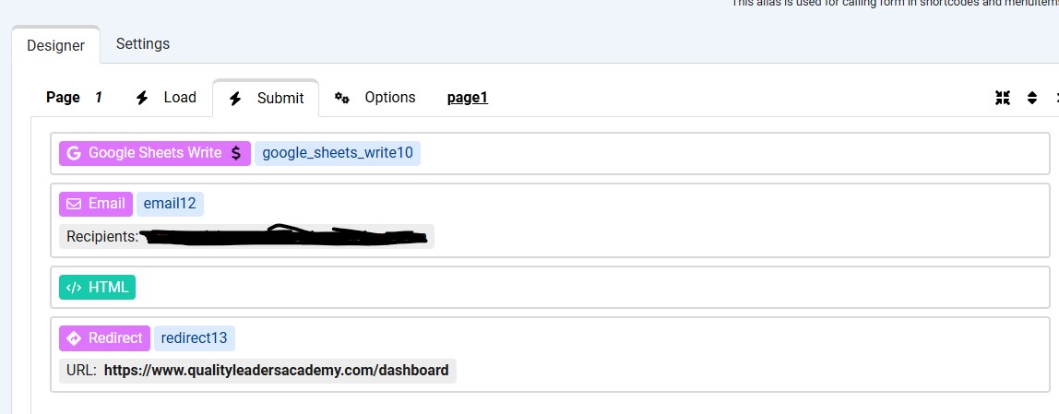Click the email12 action name tag
The width and height of the screenshot is (1059, 414).
coord(170,204)
